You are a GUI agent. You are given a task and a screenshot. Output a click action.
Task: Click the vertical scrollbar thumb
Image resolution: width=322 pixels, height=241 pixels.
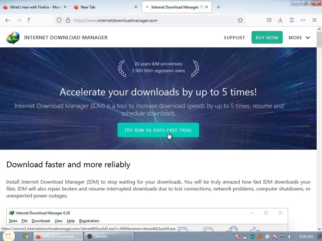tap(319, 40)
